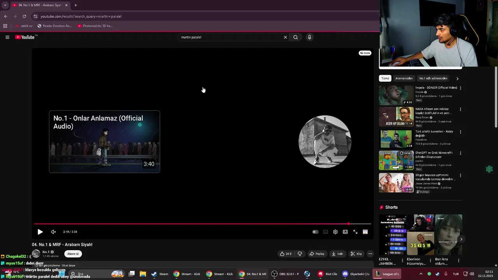Like the video (24 B)
Viewport: 498px width, 280px height.
[x=286, y=254]
